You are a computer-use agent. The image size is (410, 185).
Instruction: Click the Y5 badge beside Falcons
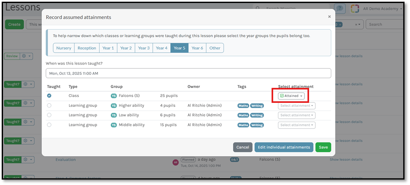click(114, 96)
